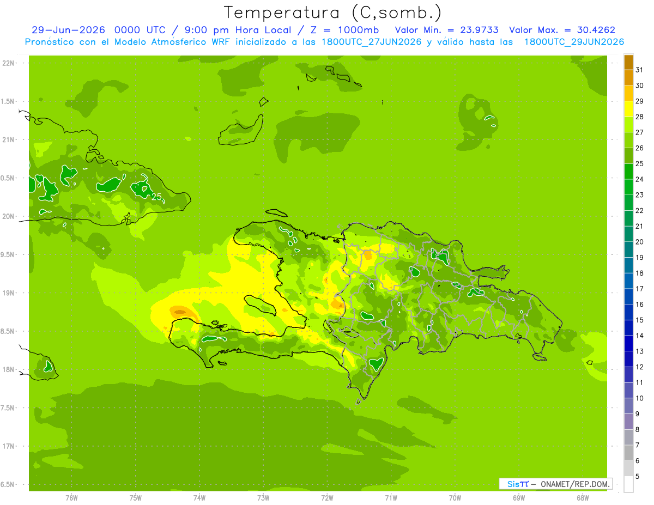Pick the olive-green swatch between 25 and 26
654x505 pixels.
(x=628, y=156)
